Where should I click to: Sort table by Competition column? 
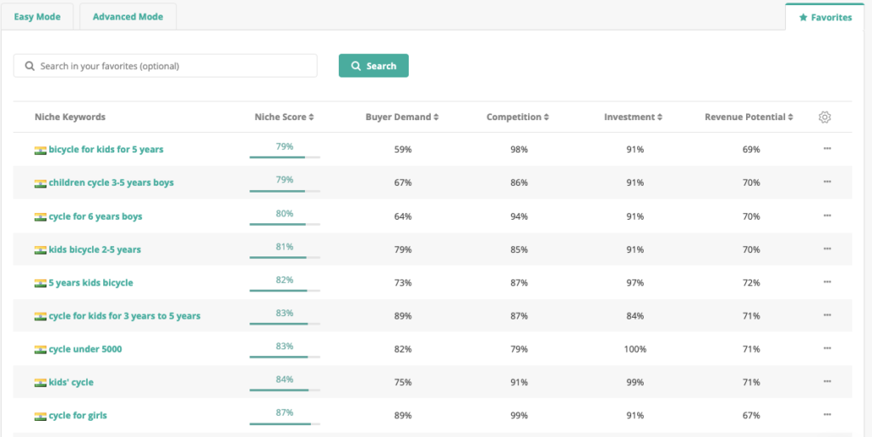coord(518,118)
